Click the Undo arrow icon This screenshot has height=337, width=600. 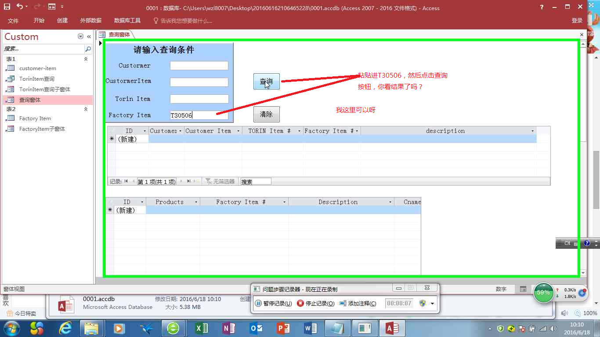pyautogui.click(x=20, y=7)
